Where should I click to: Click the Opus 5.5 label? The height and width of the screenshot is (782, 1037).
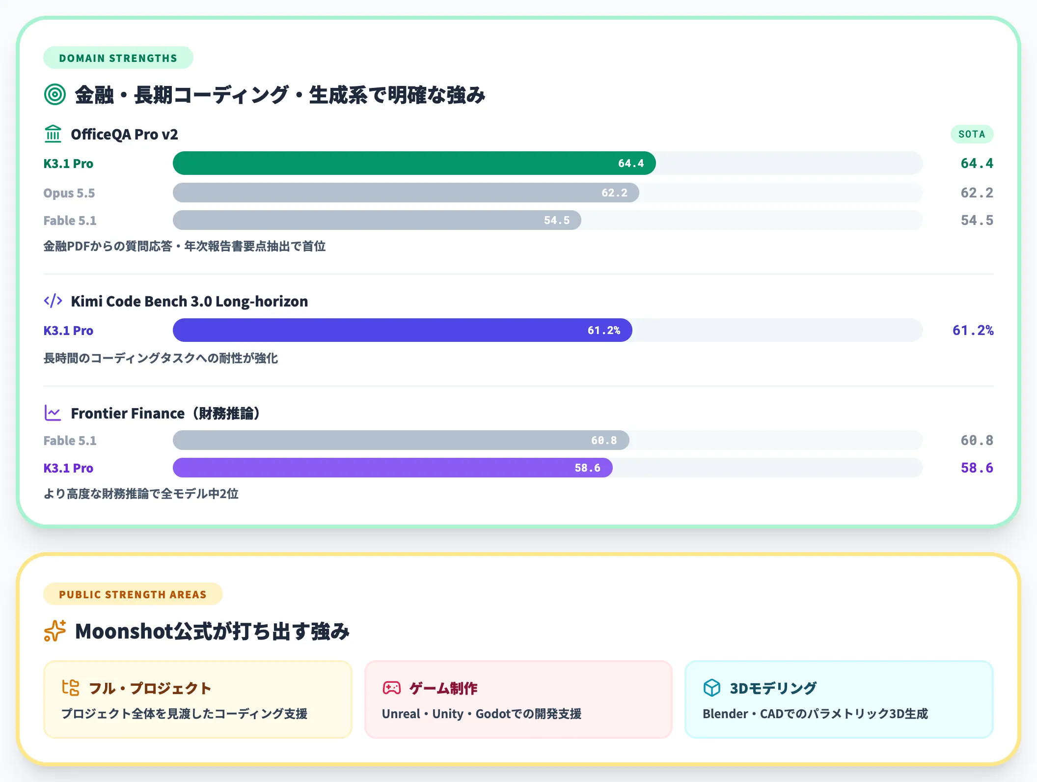[x=69, y=193]
